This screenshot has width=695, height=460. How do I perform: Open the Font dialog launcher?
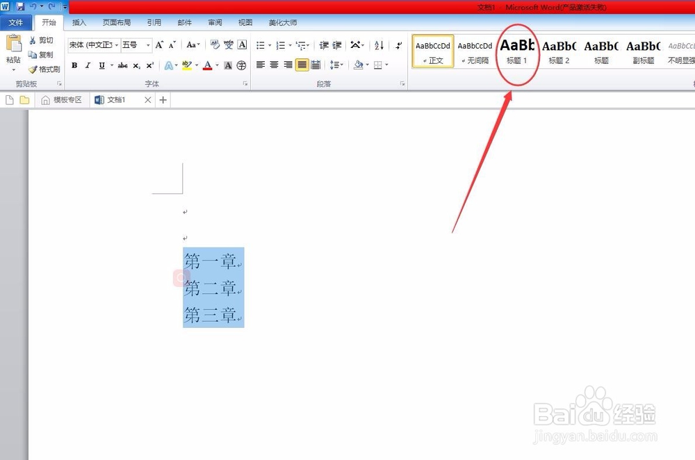pyautogui.click(x=245, y=84)
